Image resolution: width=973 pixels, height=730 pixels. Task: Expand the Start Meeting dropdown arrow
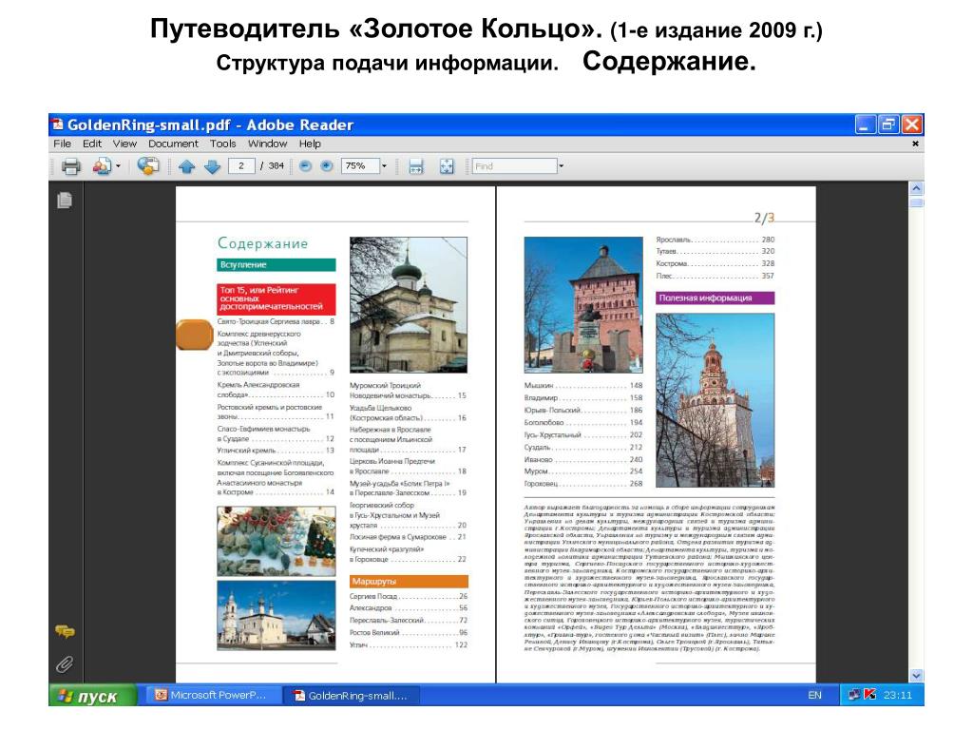[x=118, y=165]
